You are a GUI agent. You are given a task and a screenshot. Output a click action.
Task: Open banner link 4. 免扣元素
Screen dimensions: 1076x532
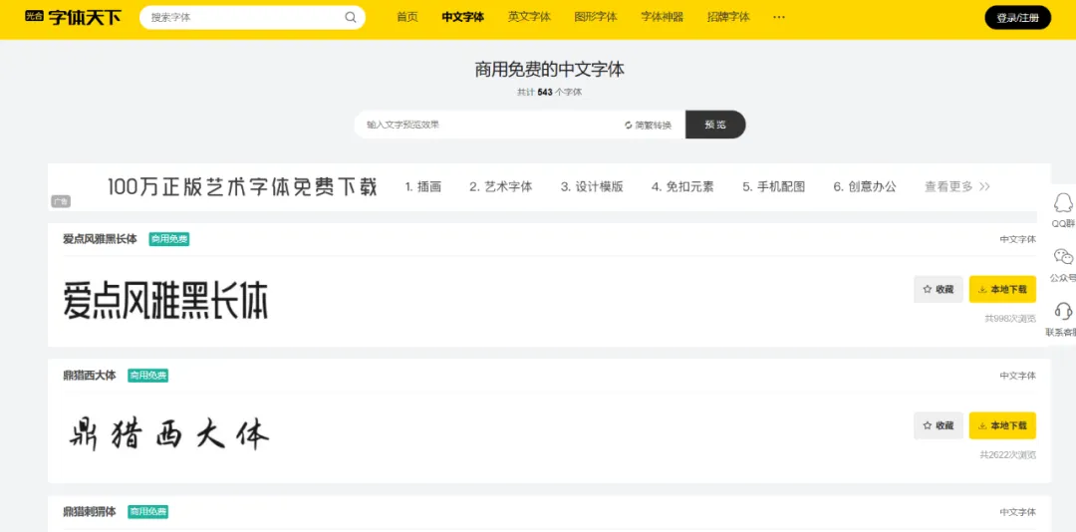coord(682,186)
